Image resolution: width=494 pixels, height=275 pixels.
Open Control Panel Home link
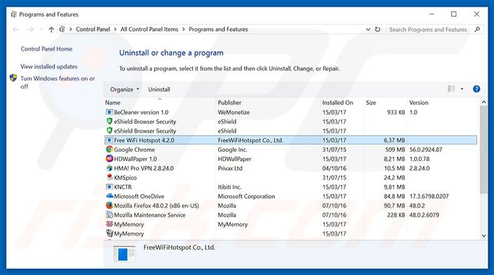click(47, 49)
